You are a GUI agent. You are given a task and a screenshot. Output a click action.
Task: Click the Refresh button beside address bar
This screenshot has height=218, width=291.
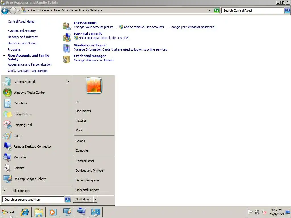tap(217, 11)
